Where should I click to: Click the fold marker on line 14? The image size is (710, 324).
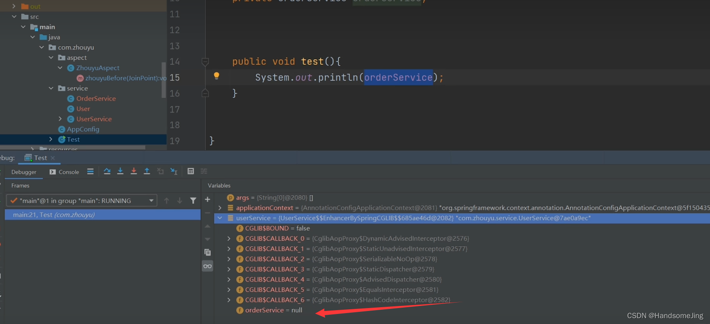click(x=205, y=62)
